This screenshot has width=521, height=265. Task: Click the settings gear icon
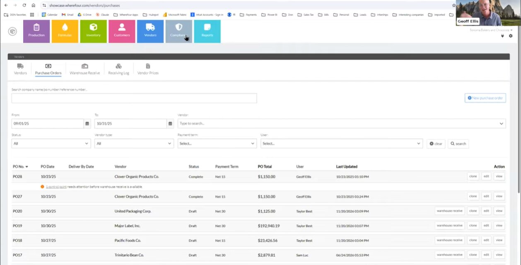tap(511, 36)
